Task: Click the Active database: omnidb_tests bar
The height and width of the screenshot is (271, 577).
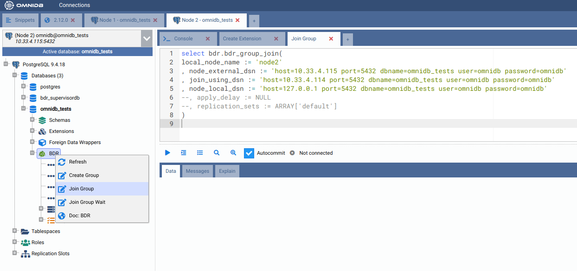Action: (77, 51)
